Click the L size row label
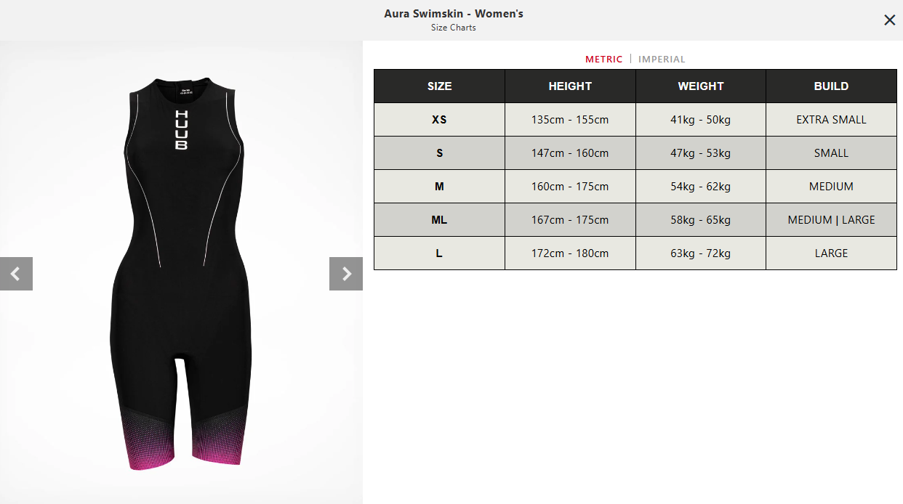The image size is (903, 504). click(x=439, y=253)
